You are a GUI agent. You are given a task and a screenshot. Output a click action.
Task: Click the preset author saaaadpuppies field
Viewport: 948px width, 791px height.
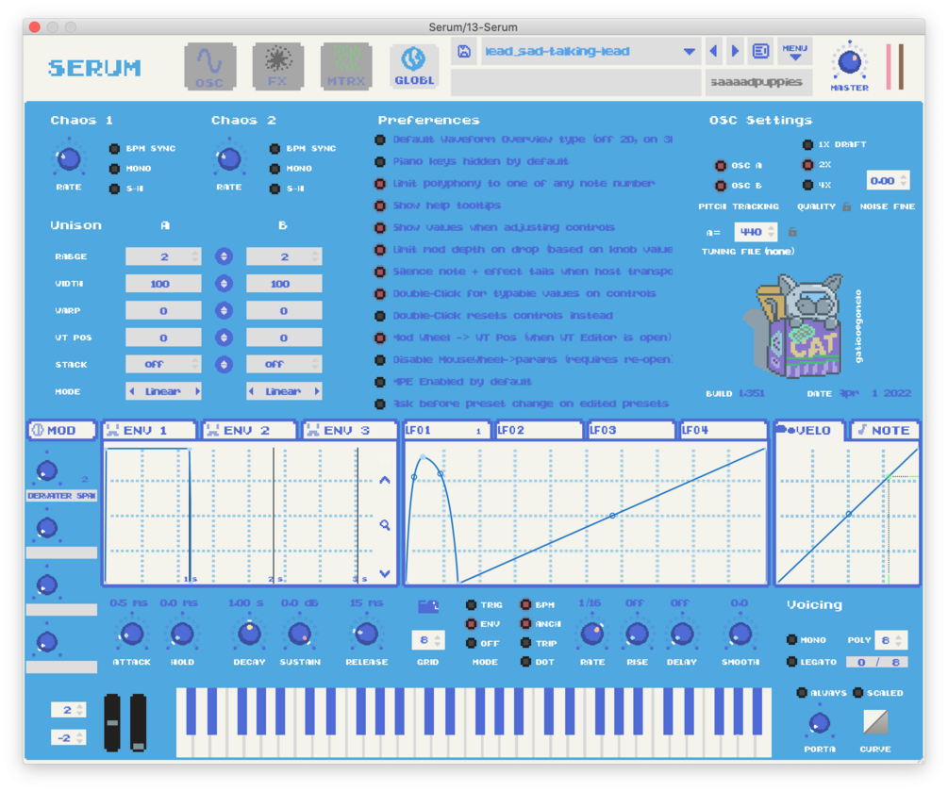(757, 82)
